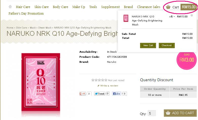
Task: Click the View Cart button
Action: click(148, 45)
